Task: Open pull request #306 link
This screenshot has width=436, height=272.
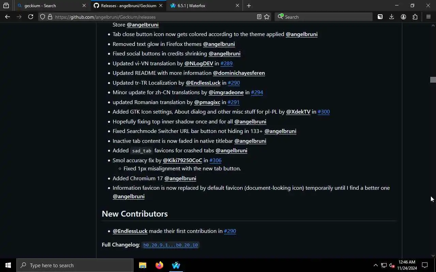Action: (215, 160)
